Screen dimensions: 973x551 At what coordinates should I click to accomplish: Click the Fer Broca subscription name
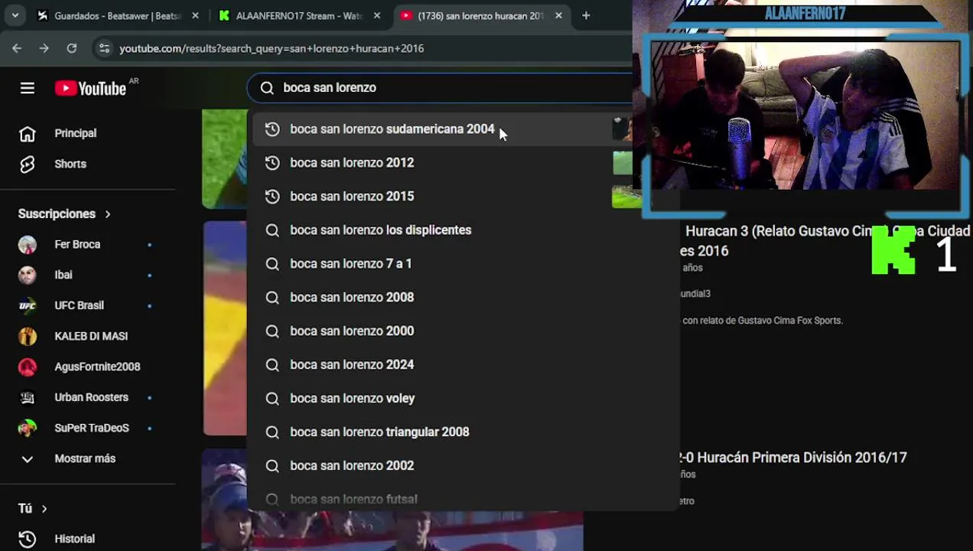click(77, 245)
